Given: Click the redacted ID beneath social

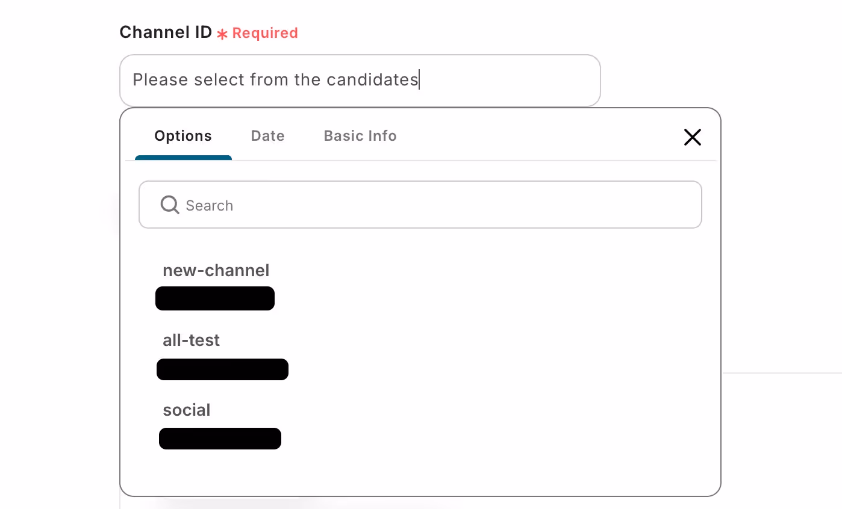Looking at the screenshot, I should pos(220,439).
